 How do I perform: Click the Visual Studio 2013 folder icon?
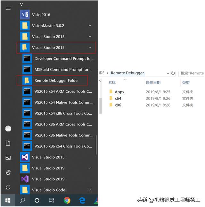click(x=25, y=37)
